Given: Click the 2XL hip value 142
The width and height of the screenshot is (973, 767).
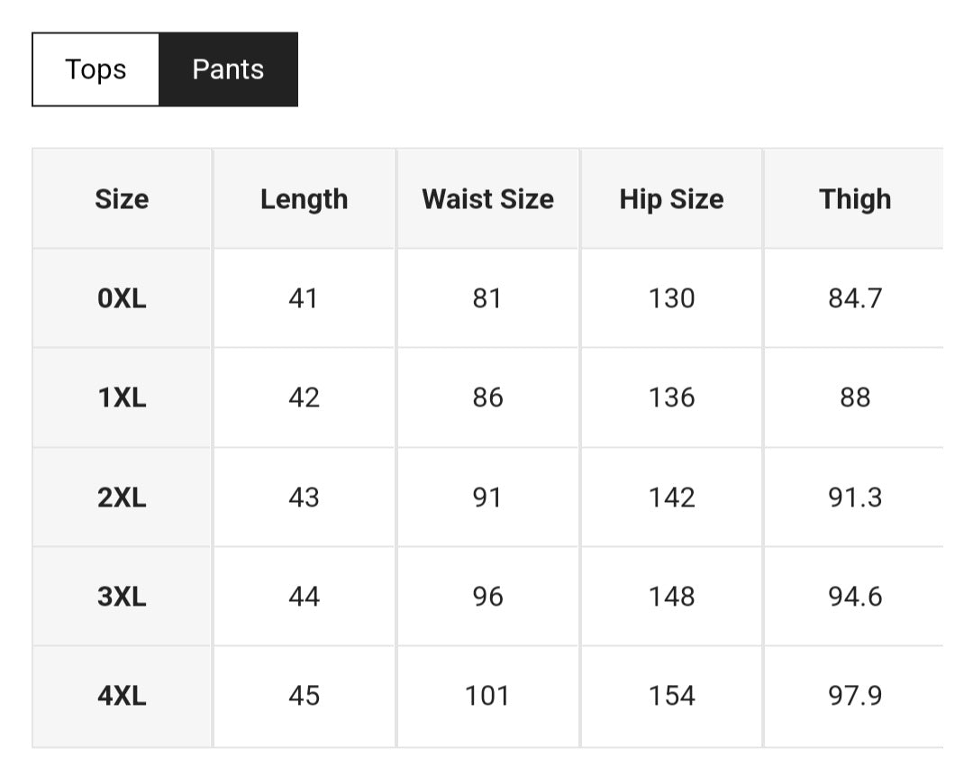Looking at the screenshot, I should tap(671, 498).
